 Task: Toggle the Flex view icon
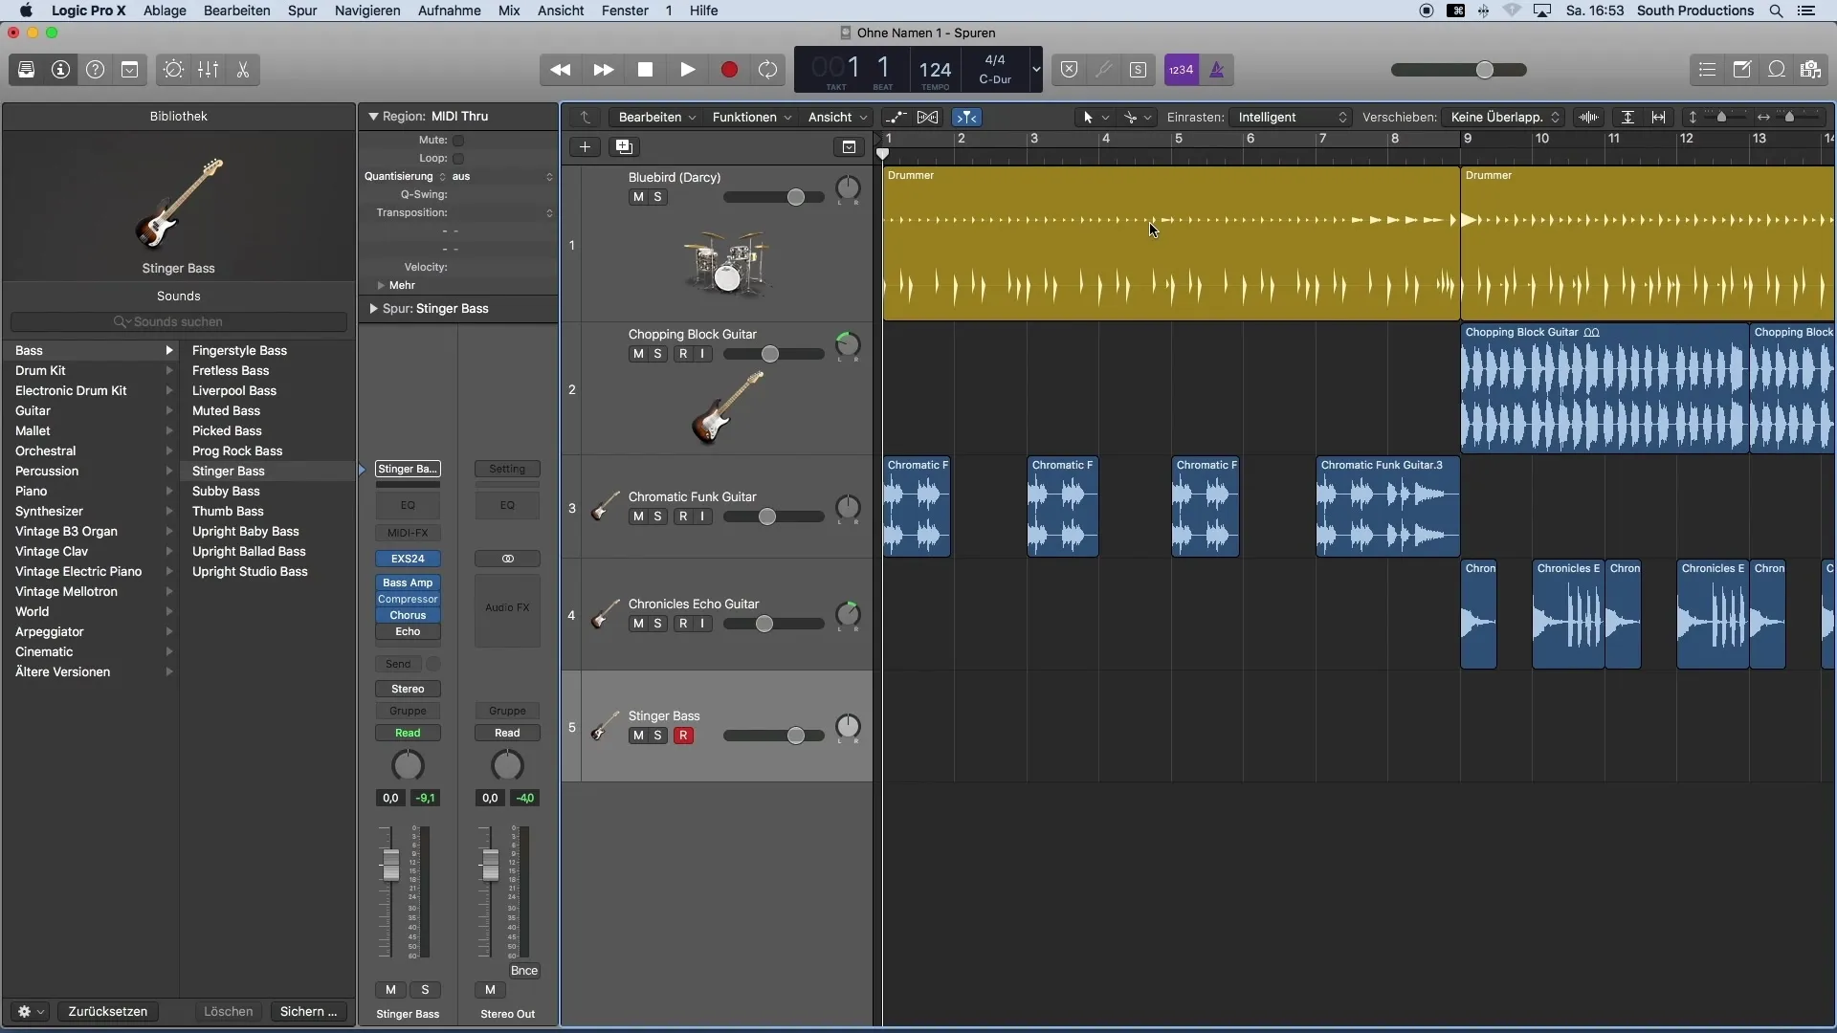pyautogui.click(x=928, y=118)
